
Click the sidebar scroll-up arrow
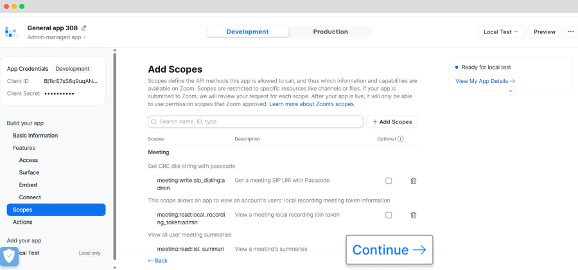coord(115,51)
